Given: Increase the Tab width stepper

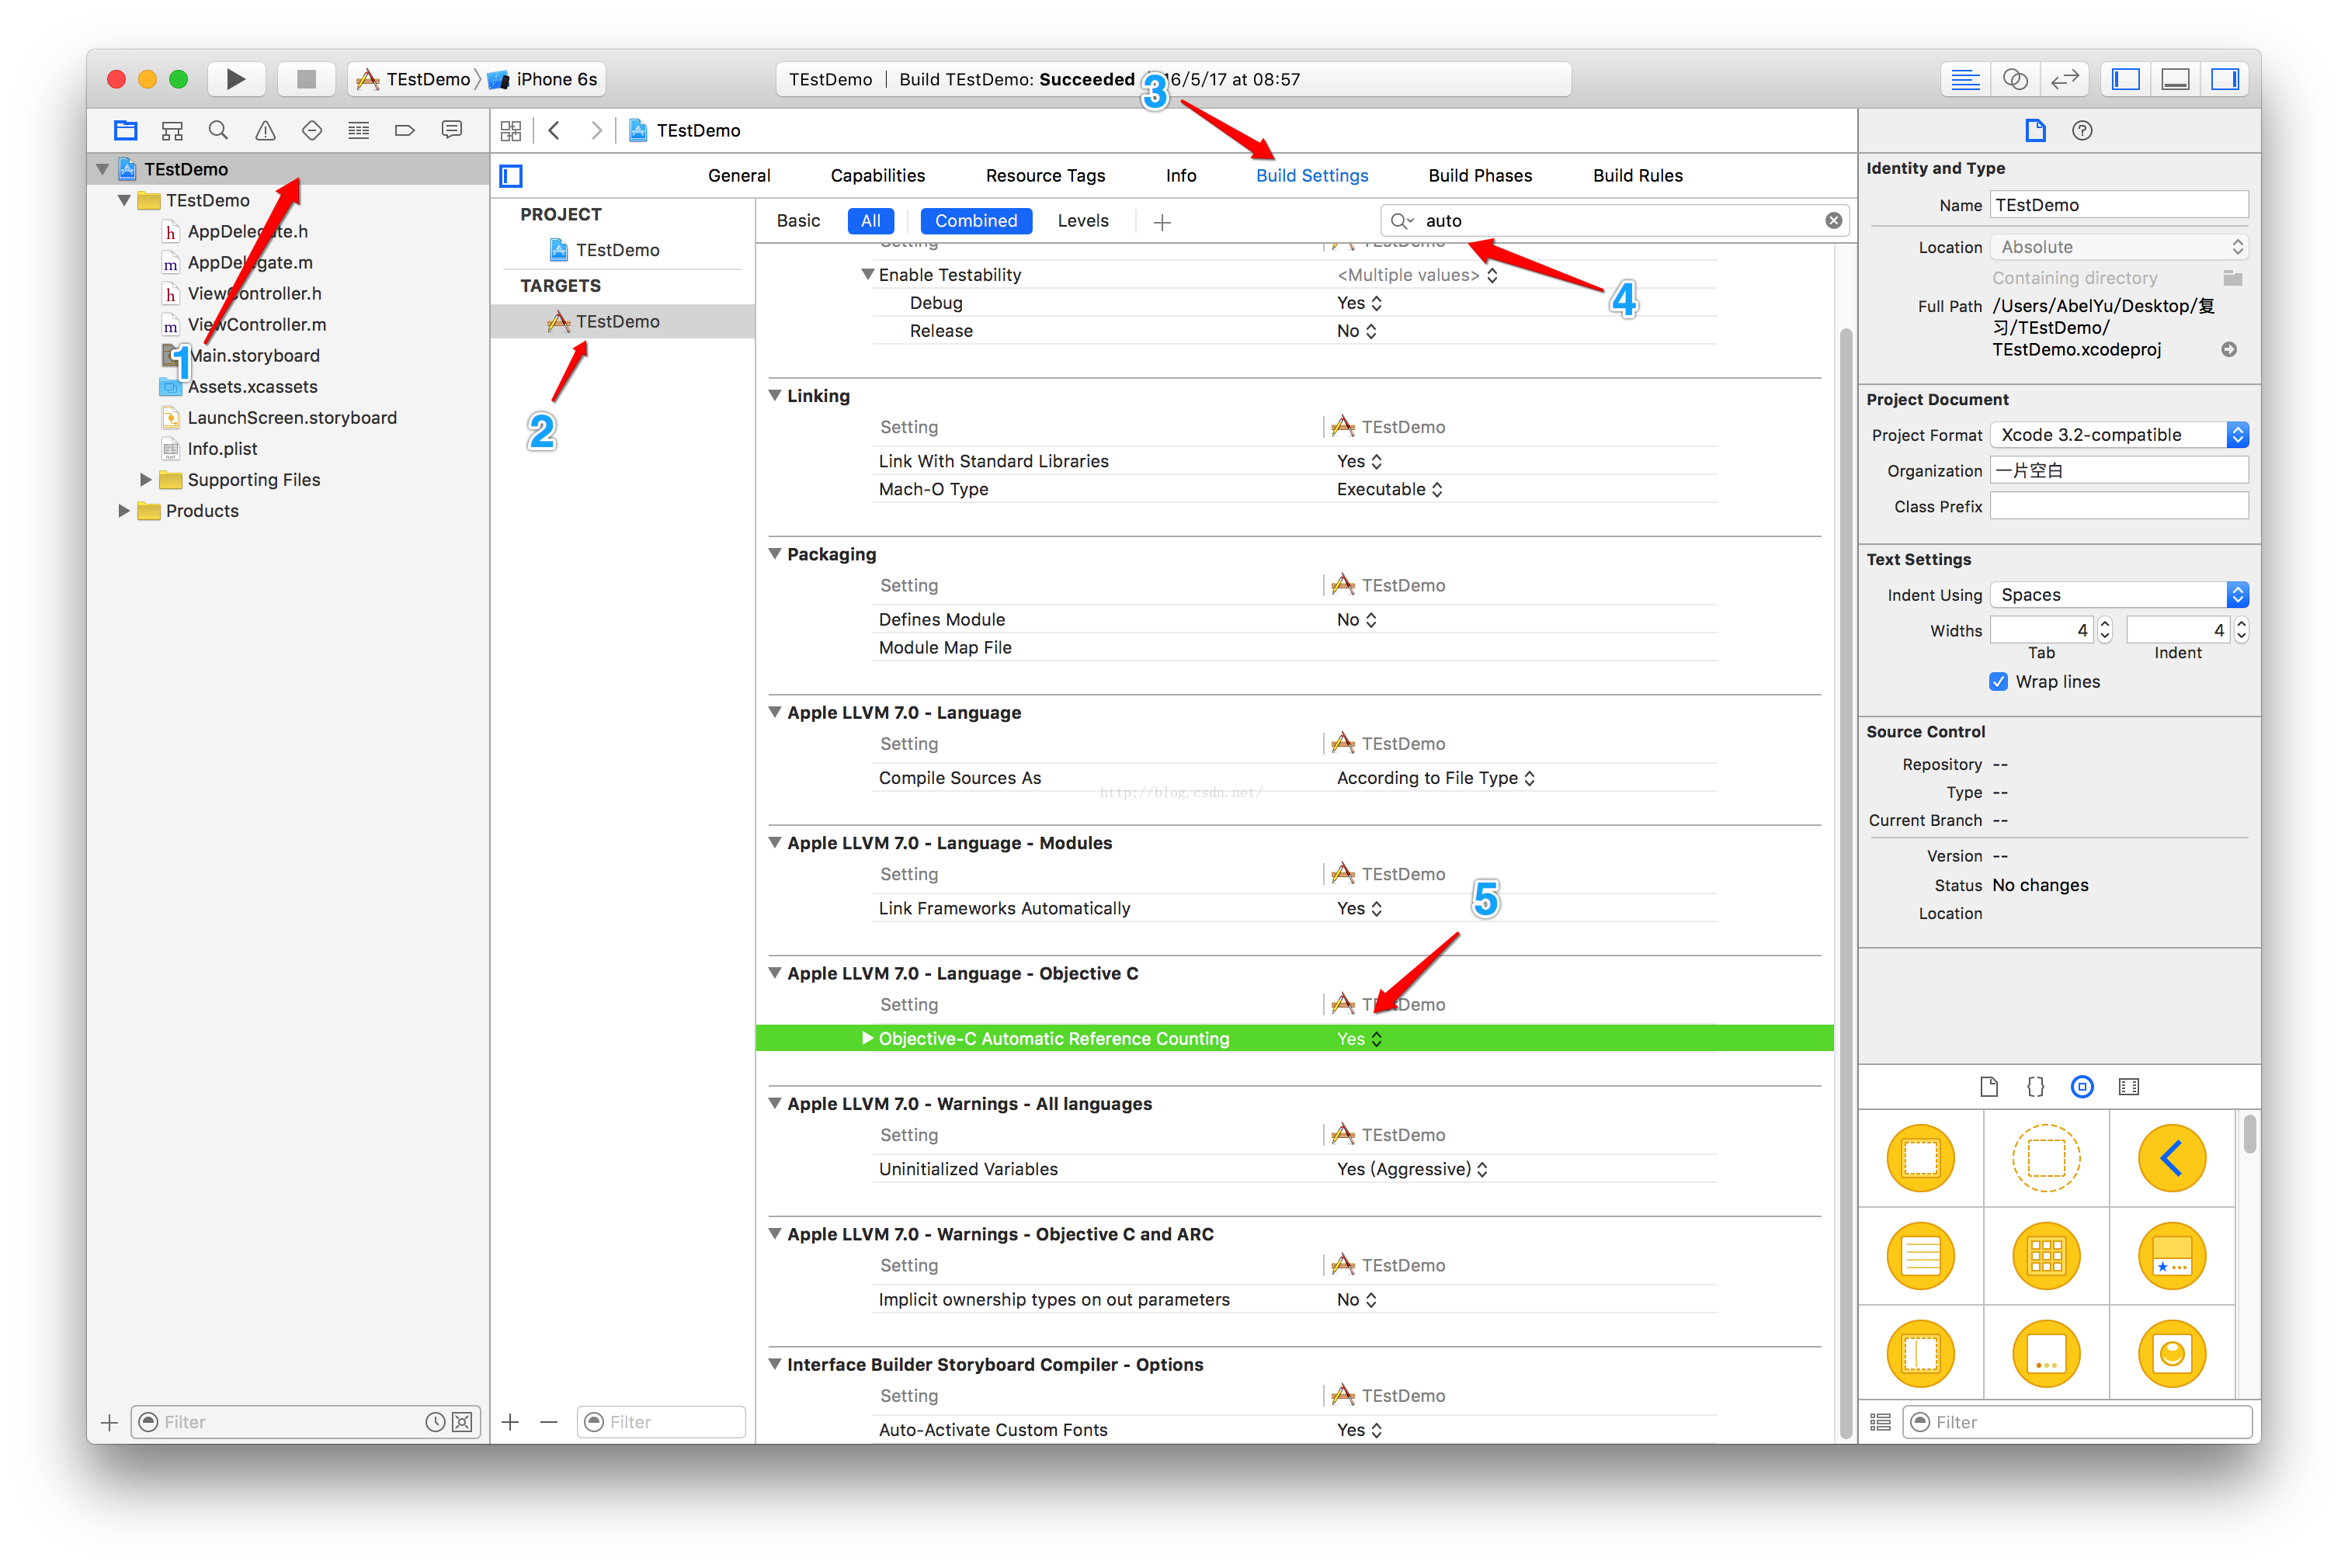Looking at the screenshot, I should pyautogui.click(x=2105, y=623).
